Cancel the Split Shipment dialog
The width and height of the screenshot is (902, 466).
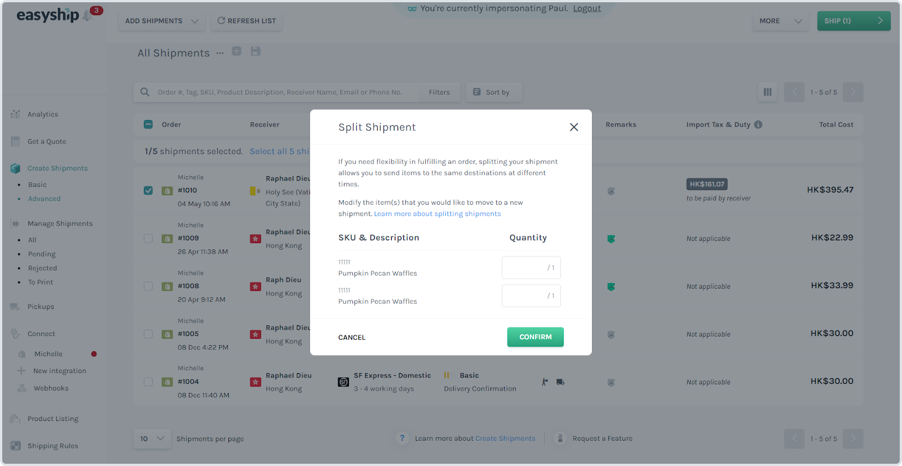click(352, 338)
